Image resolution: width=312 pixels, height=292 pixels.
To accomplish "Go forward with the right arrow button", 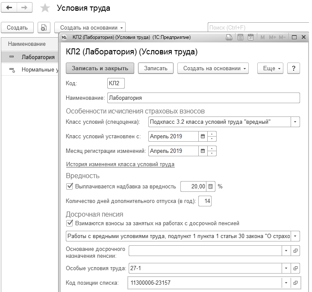I will tap(24, 8).
